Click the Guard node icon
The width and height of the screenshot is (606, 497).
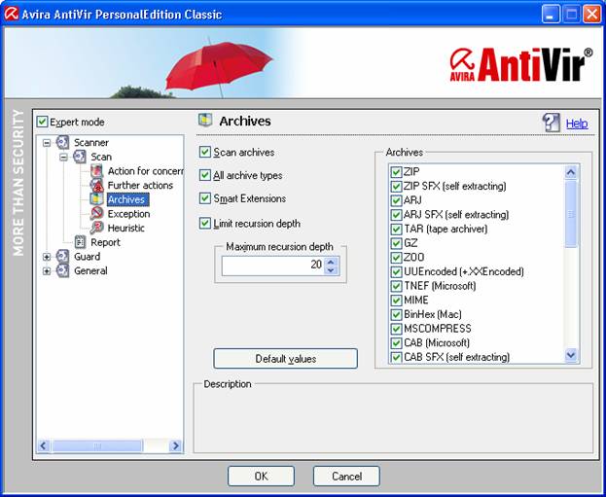63,257
